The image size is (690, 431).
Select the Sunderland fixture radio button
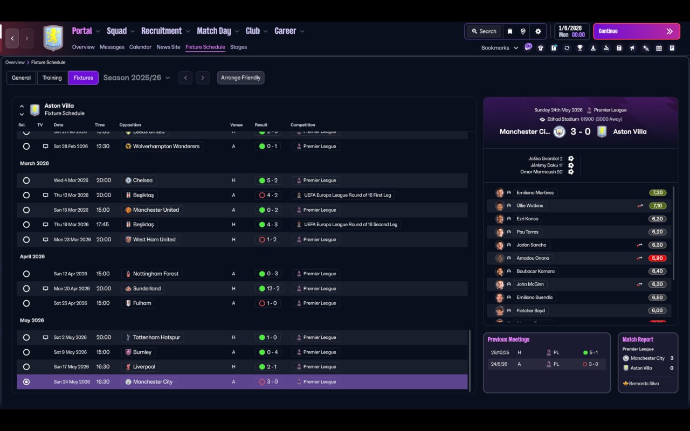[x=26, y=289]
